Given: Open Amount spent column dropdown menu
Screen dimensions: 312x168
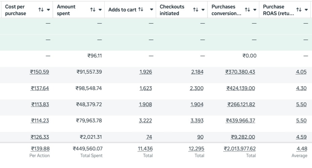Looking at the screenshot, I should coord(100,10).
